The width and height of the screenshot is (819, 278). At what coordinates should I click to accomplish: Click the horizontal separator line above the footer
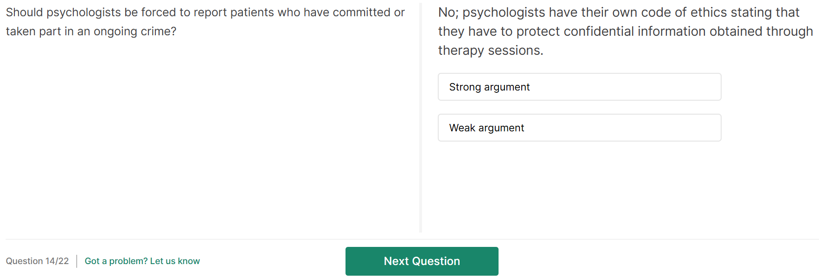point(412,239)
